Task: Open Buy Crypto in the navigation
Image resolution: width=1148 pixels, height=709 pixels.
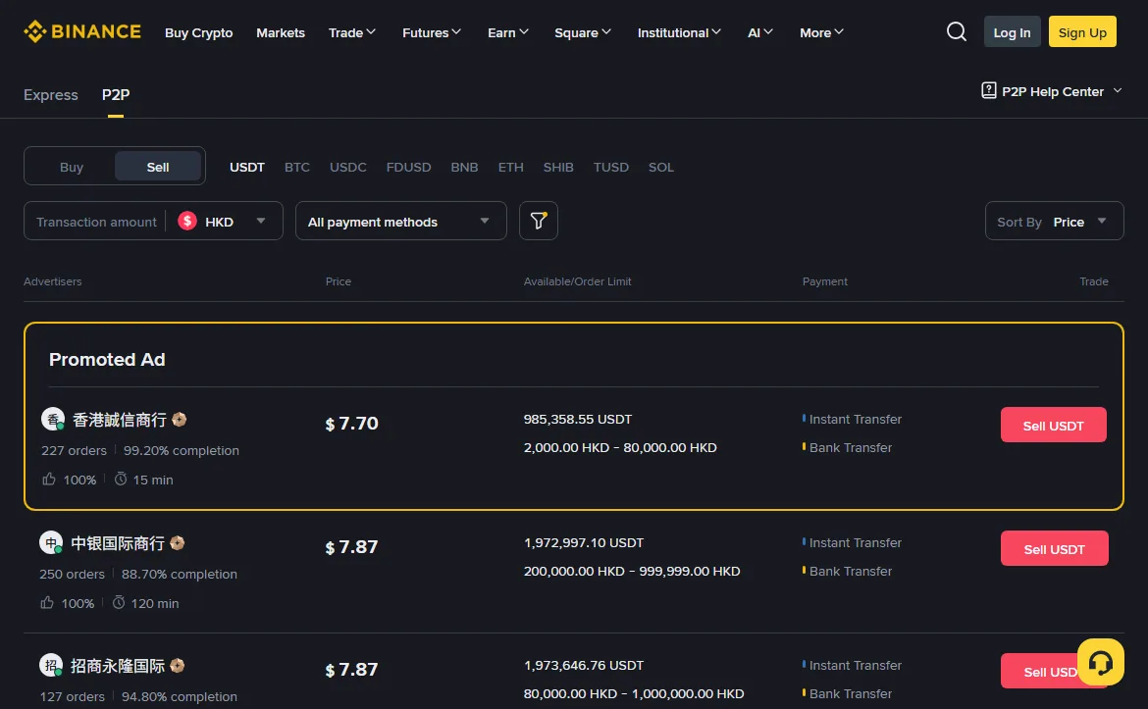Action: tap(198, 32)
